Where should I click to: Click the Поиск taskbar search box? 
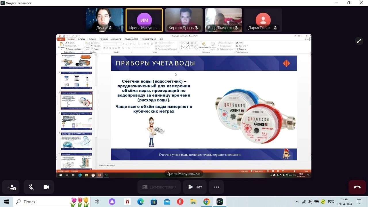coord(52,202)
